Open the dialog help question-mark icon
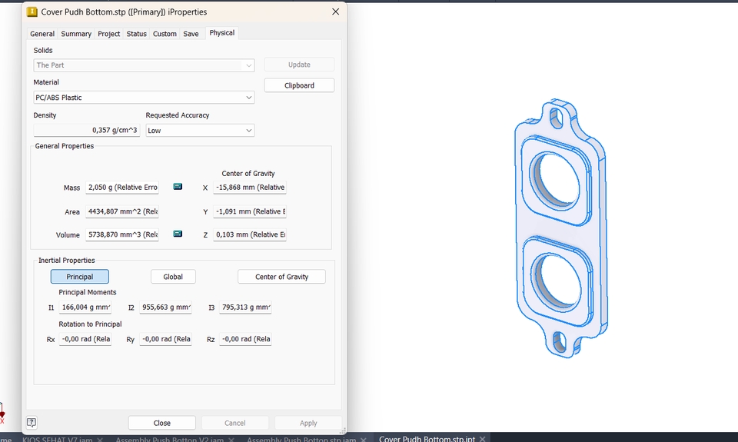Image resolution: width=738 pixels, height=442 pixels. tap(32, 423)
